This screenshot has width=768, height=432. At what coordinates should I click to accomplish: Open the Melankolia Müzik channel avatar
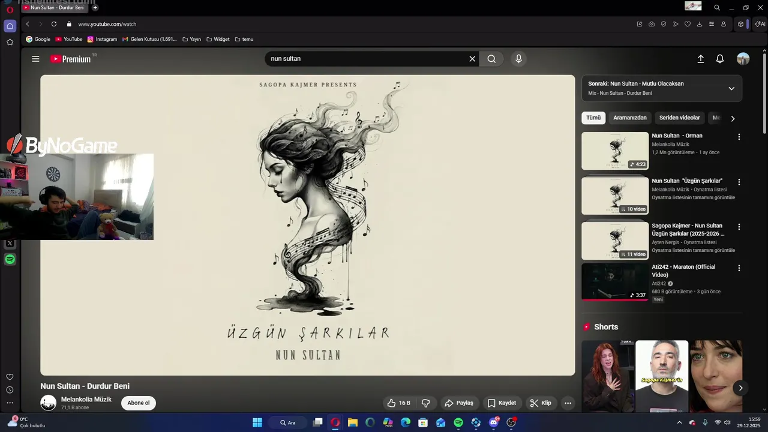click(x=48, y=403)
